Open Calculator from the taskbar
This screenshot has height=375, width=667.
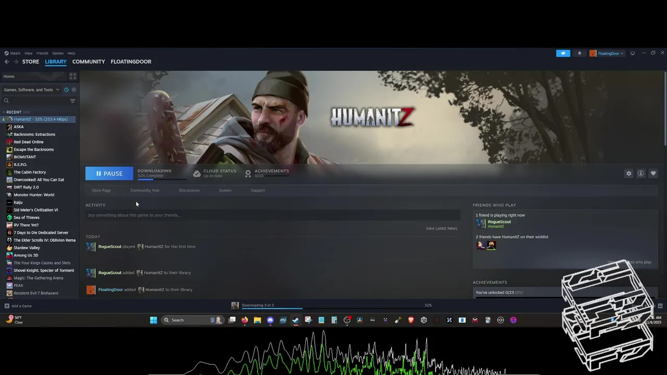tap(334, 320)
